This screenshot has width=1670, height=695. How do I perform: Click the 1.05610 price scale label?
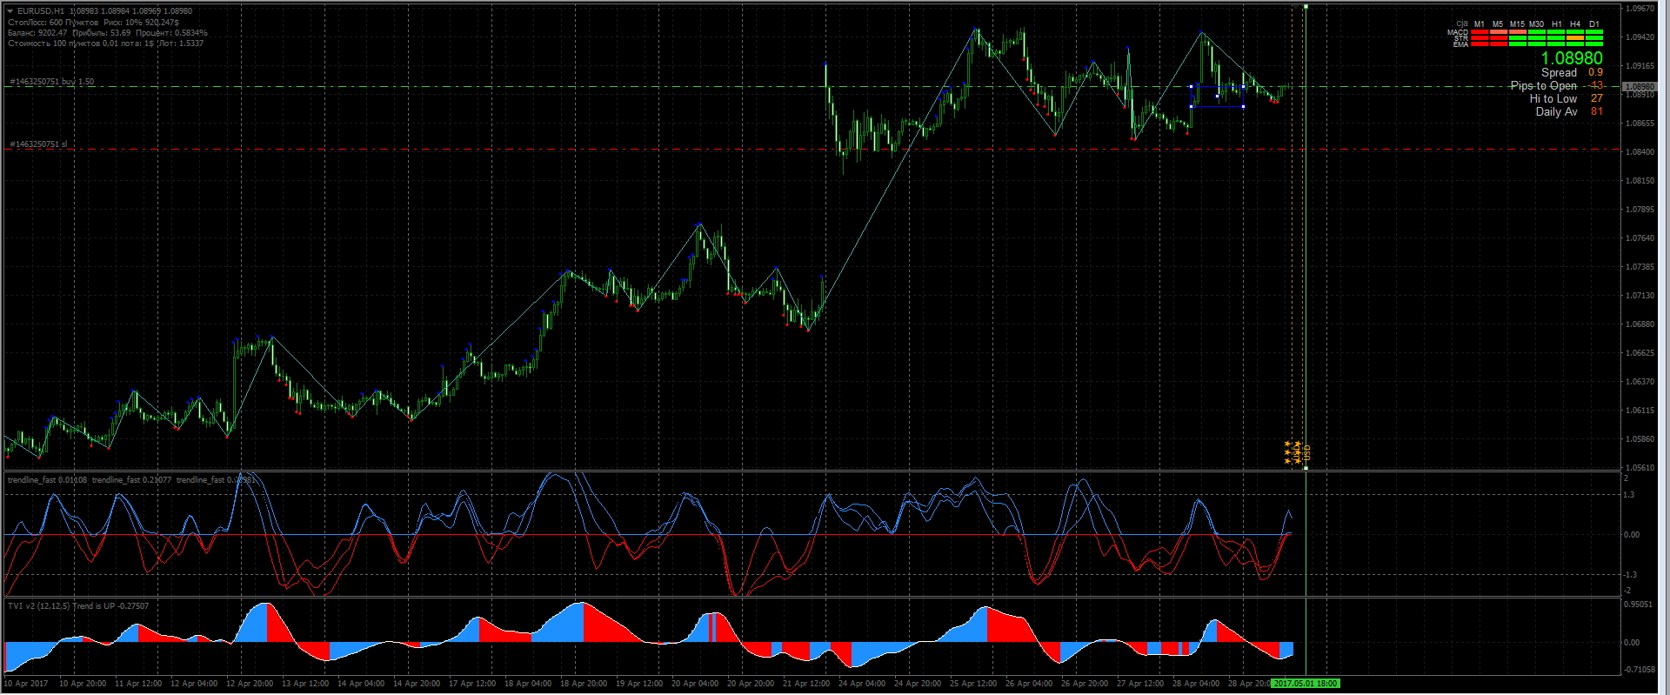[x=1640, y=468]
